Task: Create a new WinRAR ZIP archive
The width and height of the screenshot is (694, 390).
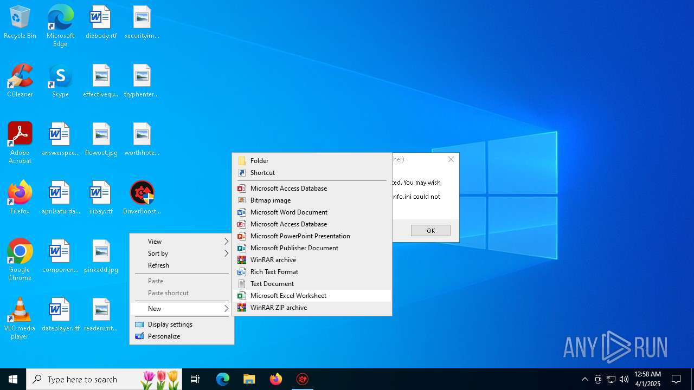Action: (x=312, y=308)
